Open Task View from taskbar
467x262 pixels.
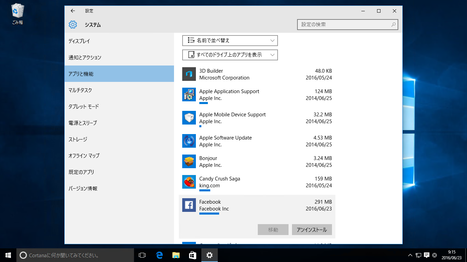[x=142, y=255]
